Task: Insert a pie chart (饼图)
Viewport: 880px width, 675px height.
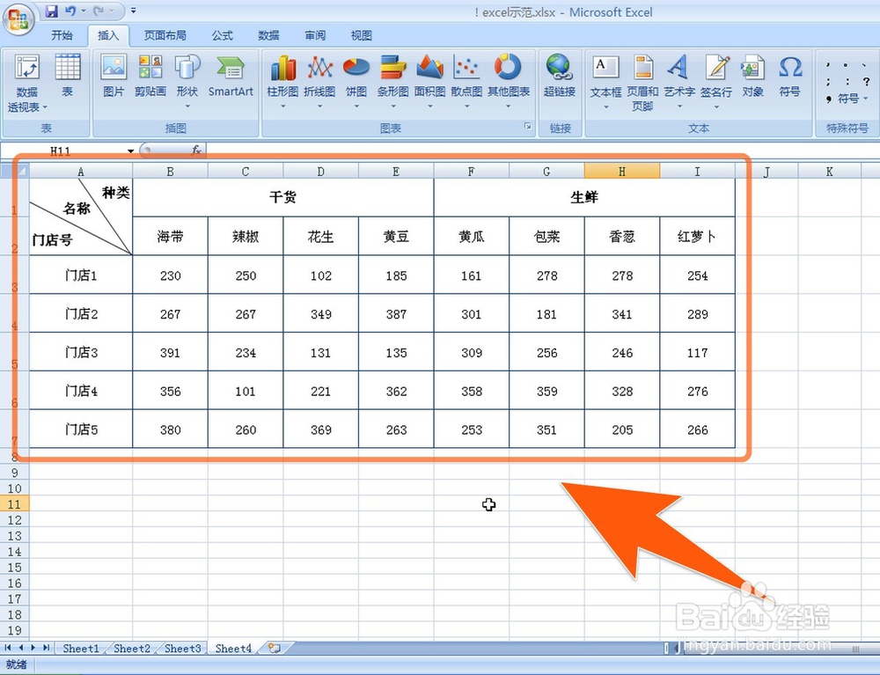Action: [356, 81]
